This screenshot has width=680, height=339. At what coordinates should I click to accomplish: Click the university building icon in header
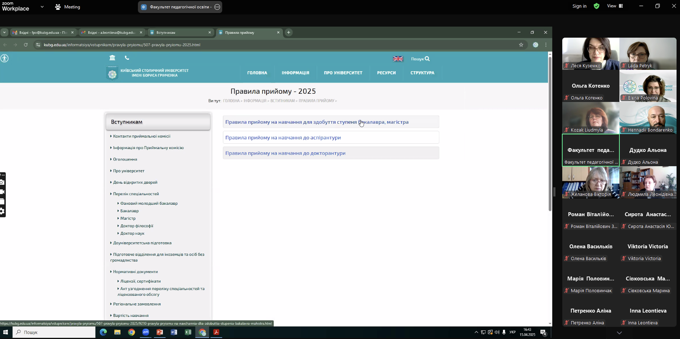click(112, 58)
